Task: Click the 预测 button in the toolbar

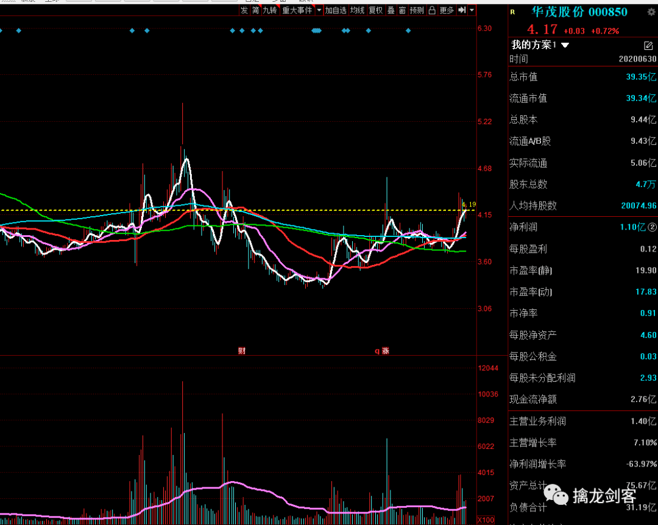Action: coord(417,10)
